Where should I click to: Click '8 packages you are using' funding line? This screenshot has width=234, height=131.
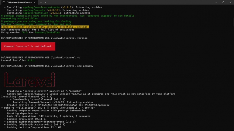coord(37,21)
